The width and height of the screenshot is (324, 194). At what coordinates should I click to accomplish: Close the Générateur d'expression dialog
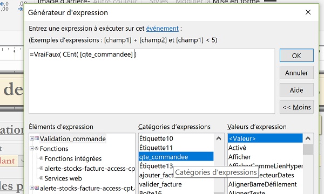(x=308, y=12)
